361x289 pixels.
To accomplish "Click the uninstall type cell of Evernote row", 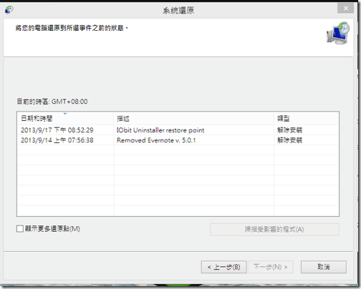I will pos(289,140).
